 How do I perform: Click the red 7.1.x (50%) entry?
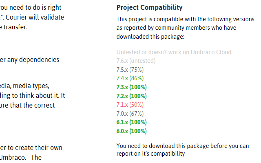tap(130, 105)
